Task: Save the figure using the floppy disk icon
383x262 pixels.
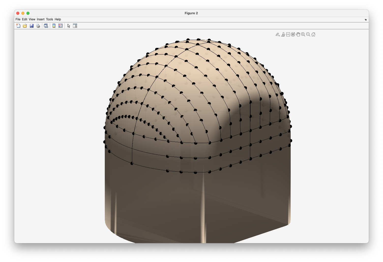Action: click(x=32, y=26)
